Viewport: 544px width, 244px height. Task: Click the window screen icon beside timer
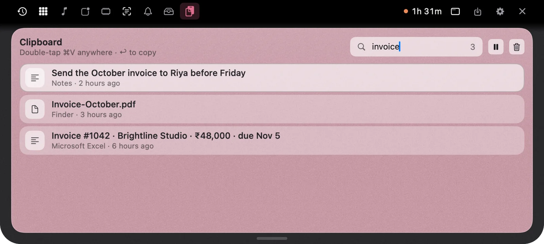[x=455, y=11]
